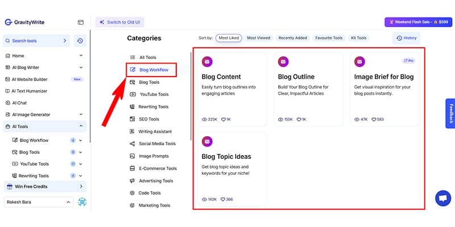Expand the Home chevron in sidebar
Screen dimensions: 455x227
tap(81, 55)
